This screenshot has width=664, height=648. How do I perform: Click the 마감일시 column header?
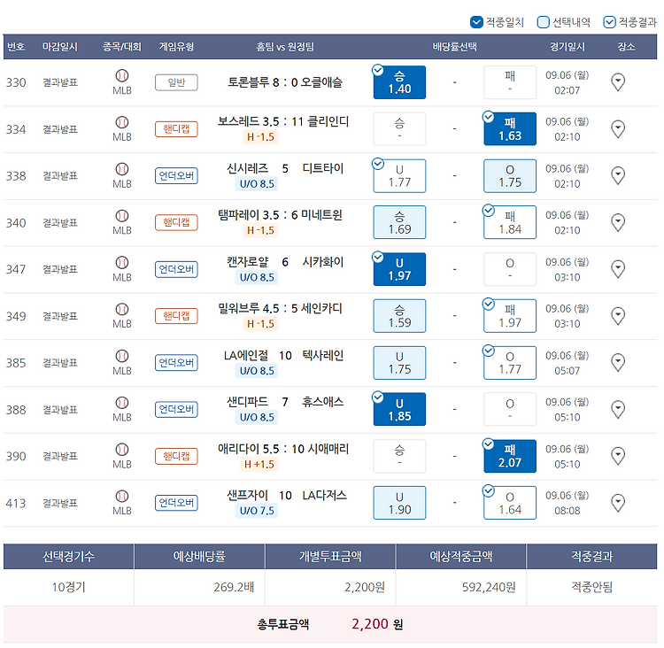pos(59,47)
